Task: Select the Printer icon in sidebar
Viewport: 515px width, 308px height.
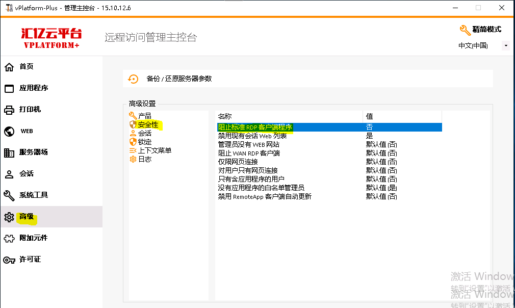Action: 9,110
